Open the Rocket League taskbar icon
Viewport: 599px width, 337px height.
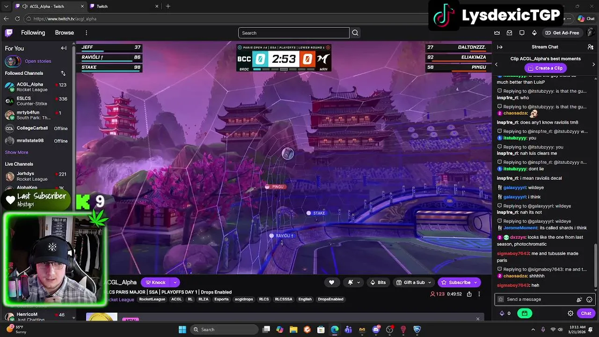coord(417,330)
